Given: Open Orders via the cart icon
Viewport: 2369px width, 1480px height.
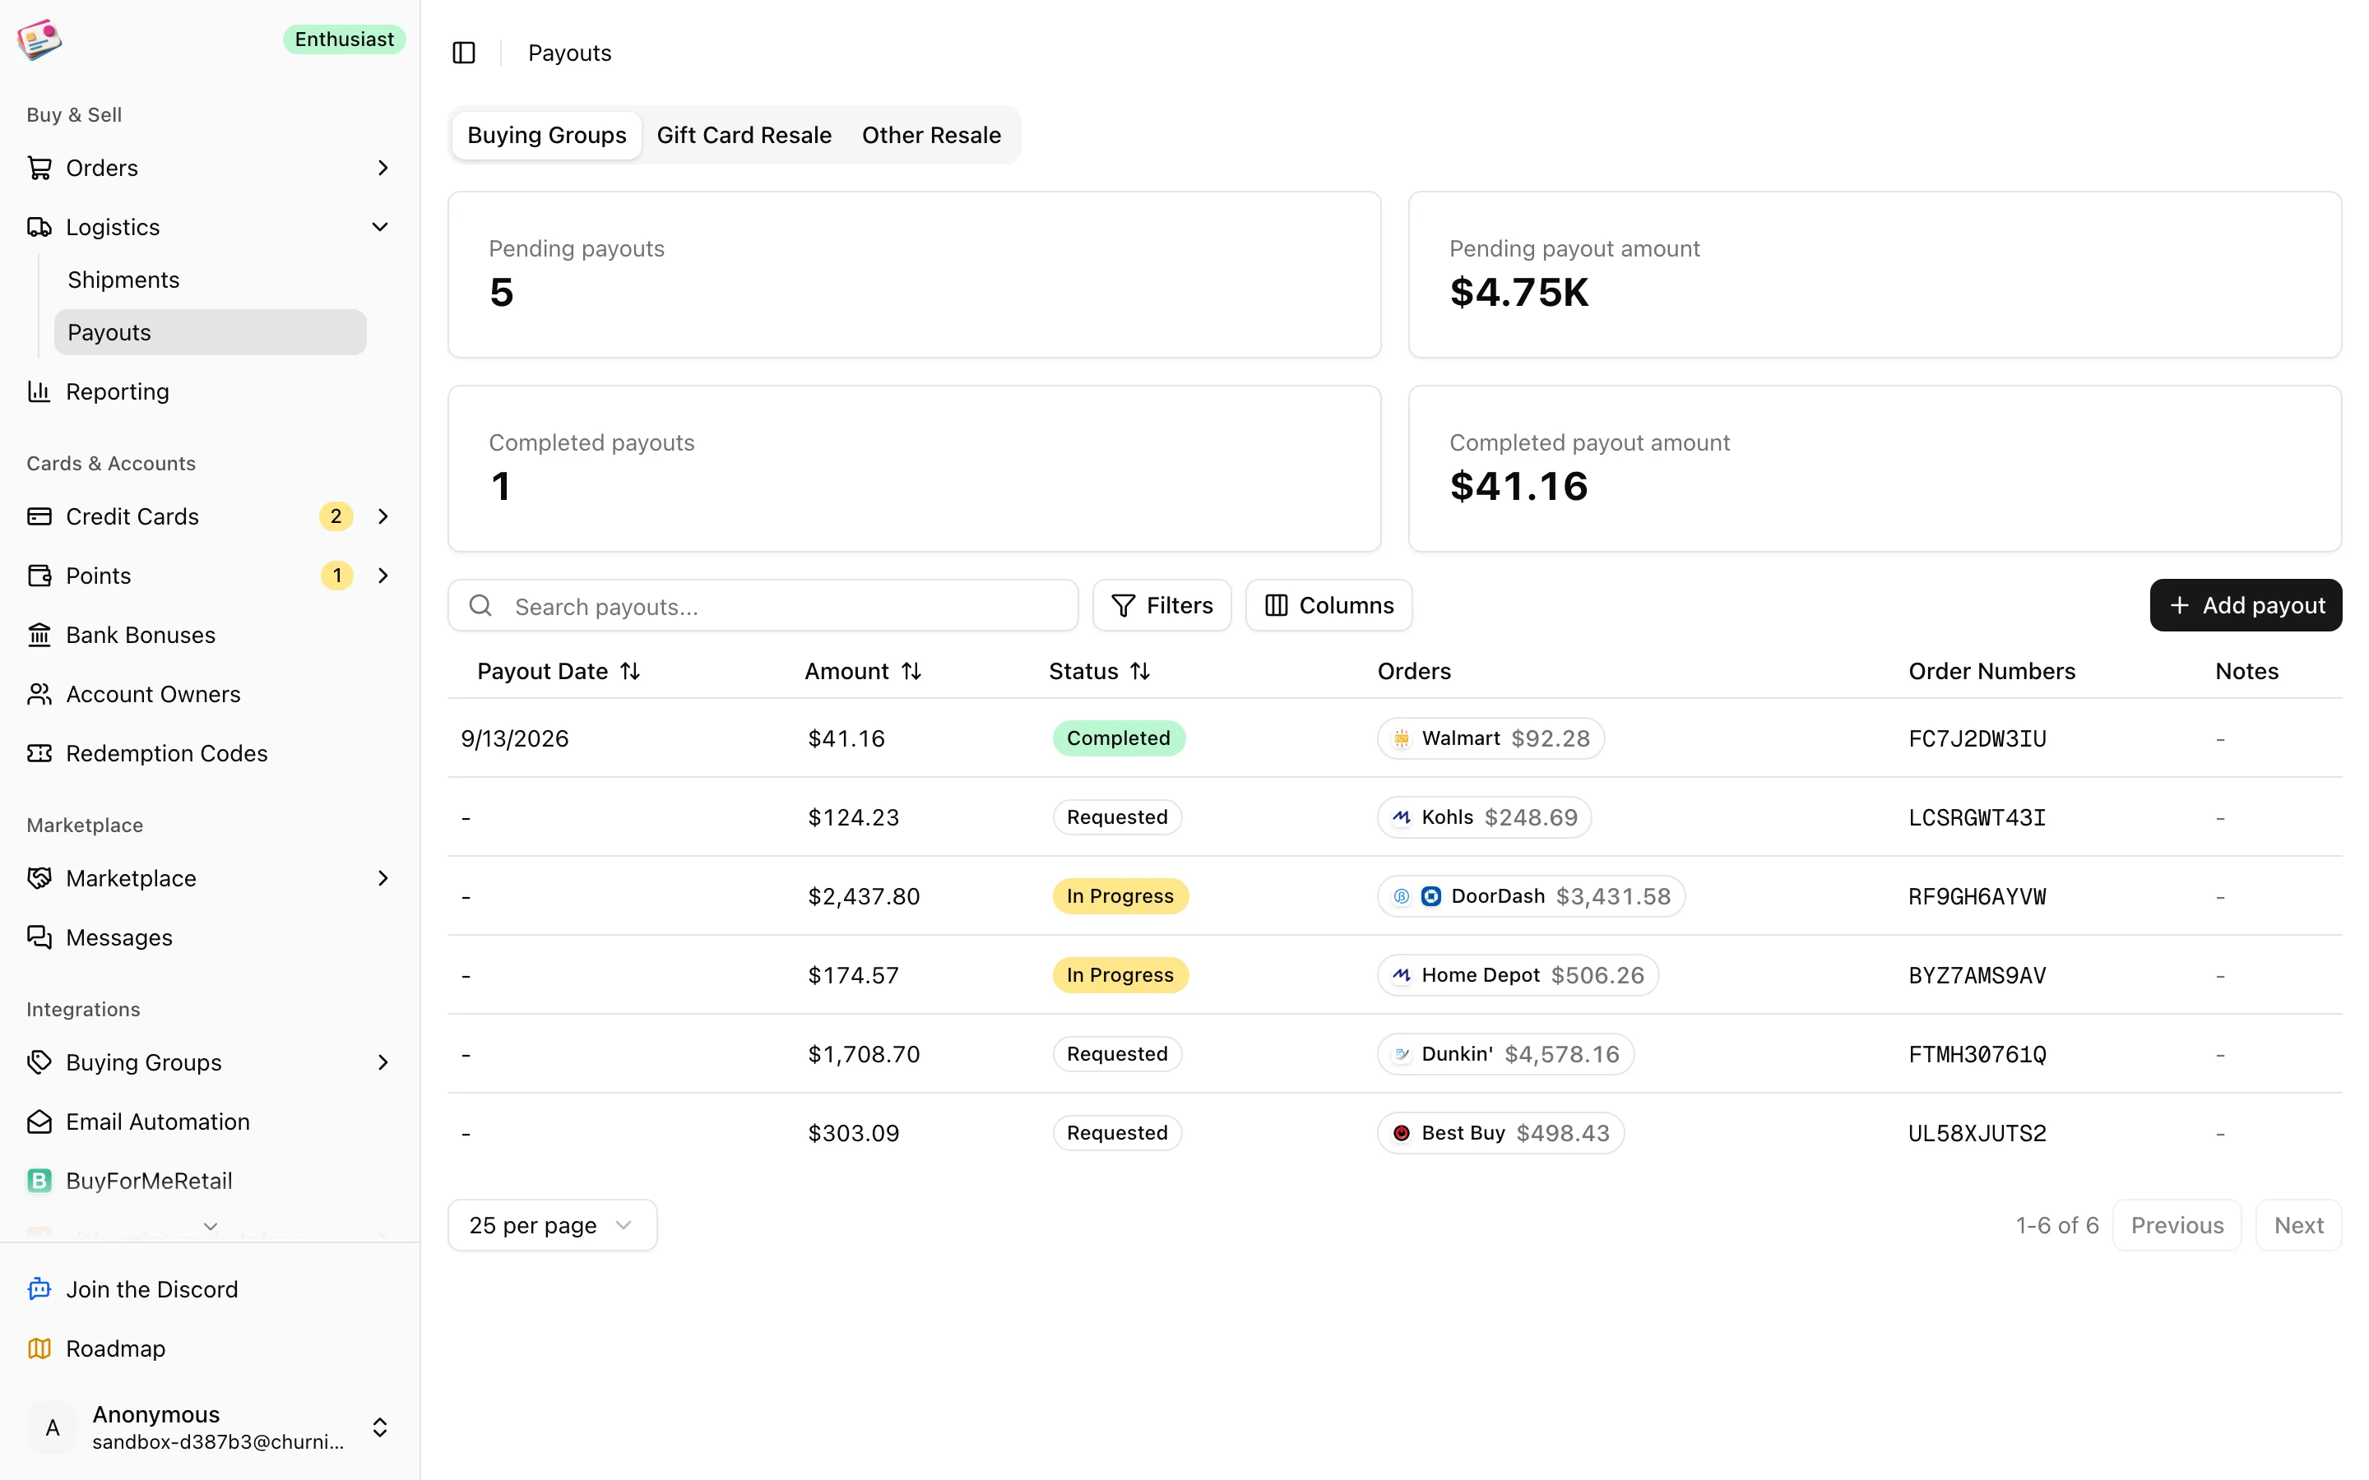Looking at the screenshot, I should [x=39, y=169].
